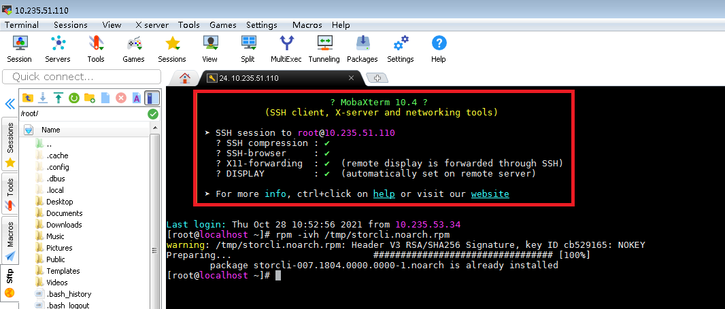Open the Games toolbar icon
This screenshot has width=725, height=309.
tap(133, 49)
